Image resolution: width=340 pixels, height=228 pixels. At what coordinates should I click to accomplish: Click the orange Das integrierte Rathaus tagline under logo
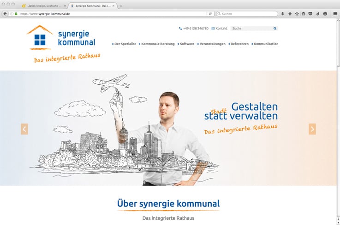tap(67, 58)
